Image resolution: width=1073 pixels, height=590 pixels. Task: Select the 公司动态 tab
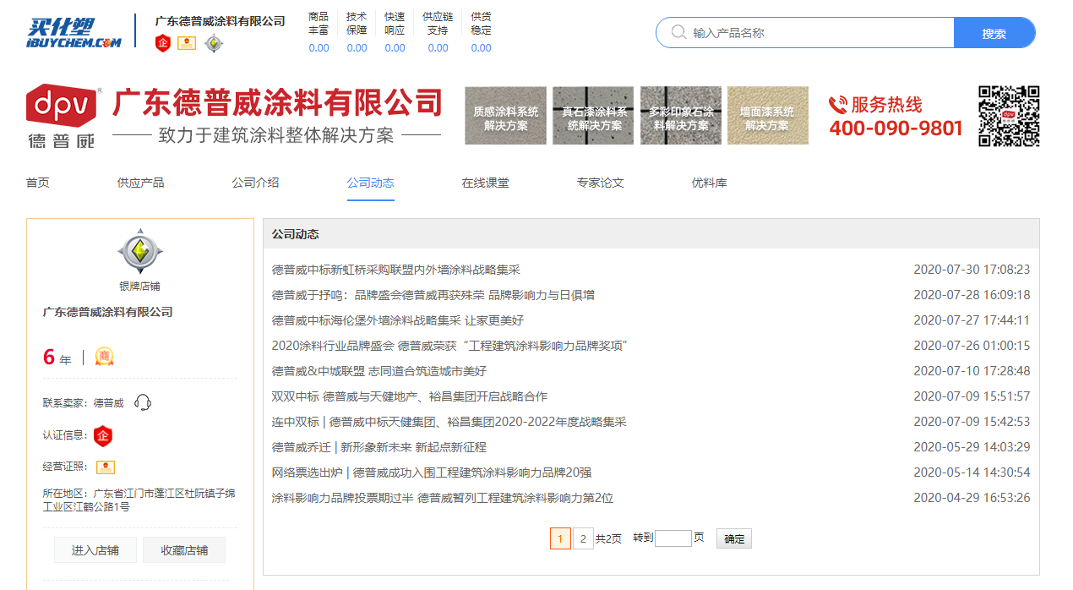[x=371, y=183]
